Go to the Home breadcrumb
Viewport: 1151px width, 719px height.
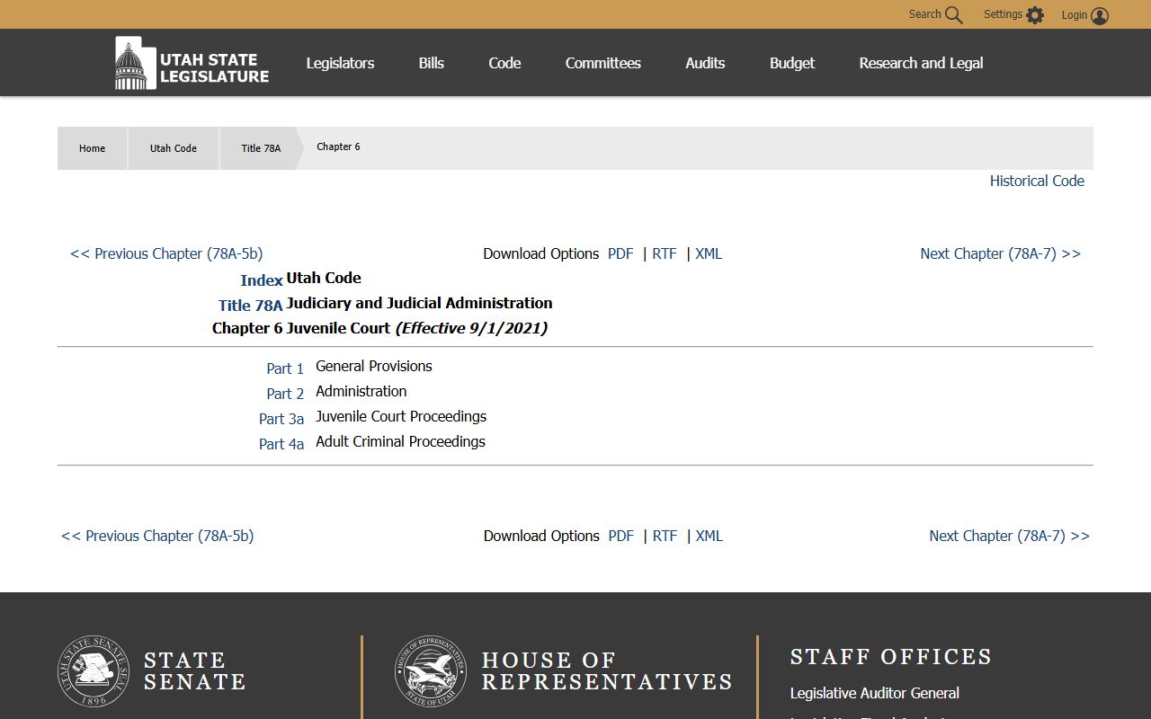pos(92,148)
